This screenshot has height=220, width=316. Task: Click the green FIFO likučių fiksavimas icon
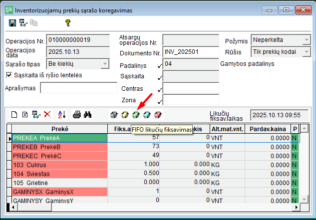click(136, 115)
